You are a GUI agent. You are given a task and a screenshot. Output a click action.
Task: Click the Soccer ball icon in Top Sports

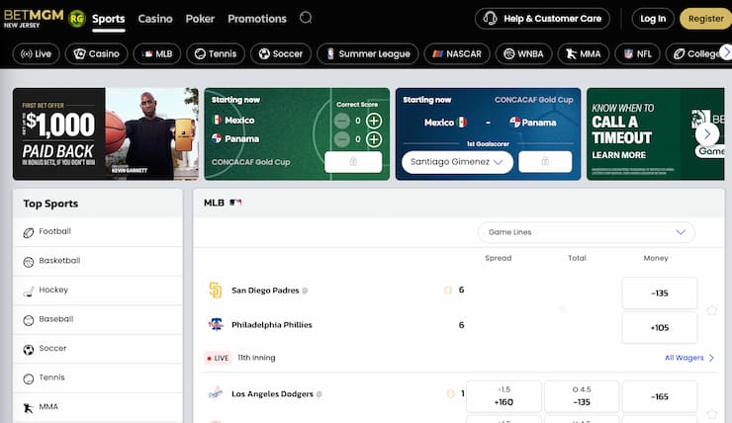[x=29, y=350]
